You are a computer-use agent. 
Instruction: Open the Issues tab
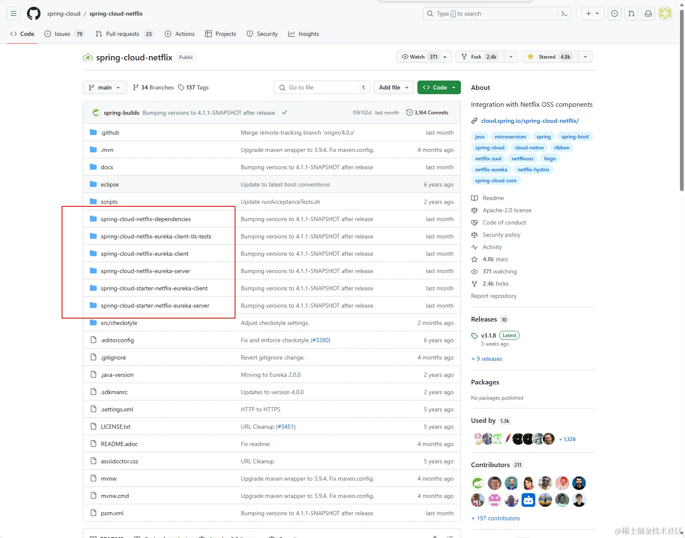coord(64,34)
